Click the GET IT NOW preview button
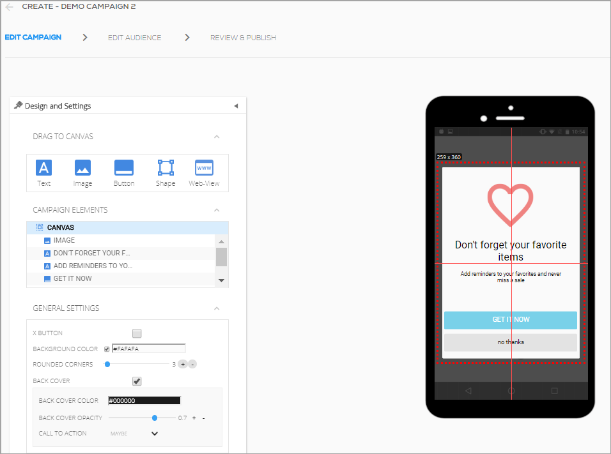Viewport: 611px width, 454px height. [x=511, y=320]
